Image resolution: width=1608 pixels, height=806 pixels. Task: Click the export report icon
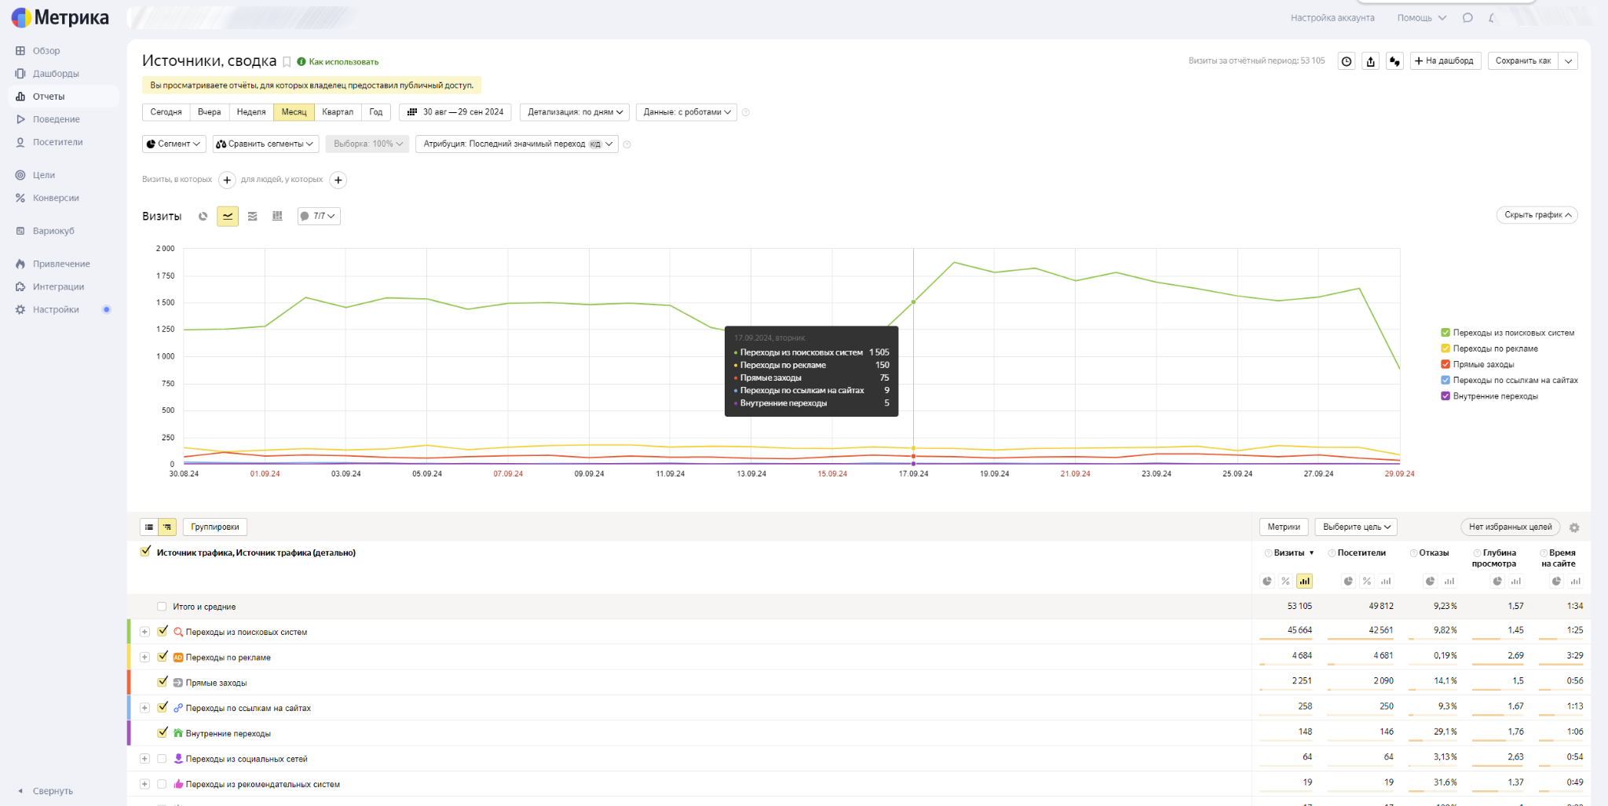point(1371,61)
